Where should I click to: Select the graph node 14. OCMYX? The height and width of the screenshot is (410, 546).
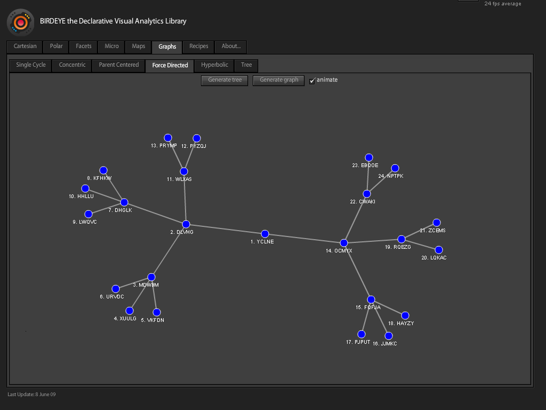tap(344, 243)
